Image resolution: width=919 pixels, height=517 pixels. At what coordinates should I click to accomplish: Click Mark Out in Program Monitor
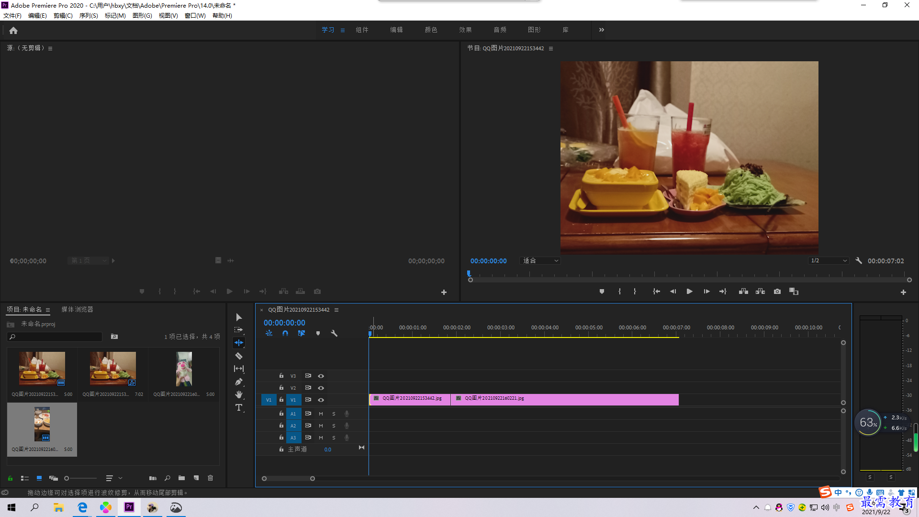[x=635, y=292]
